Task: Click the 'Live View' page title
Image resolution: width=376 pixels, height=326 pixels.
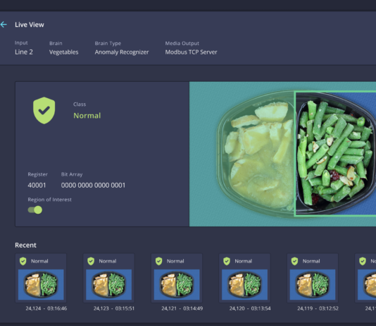Action: 30,25
